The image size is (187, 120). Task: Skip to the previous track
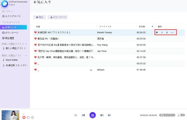[84, 115]
